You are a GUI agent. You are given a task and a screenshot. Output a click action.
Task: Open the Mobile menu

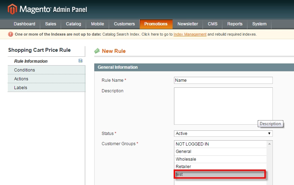click(x=97, y=24)
